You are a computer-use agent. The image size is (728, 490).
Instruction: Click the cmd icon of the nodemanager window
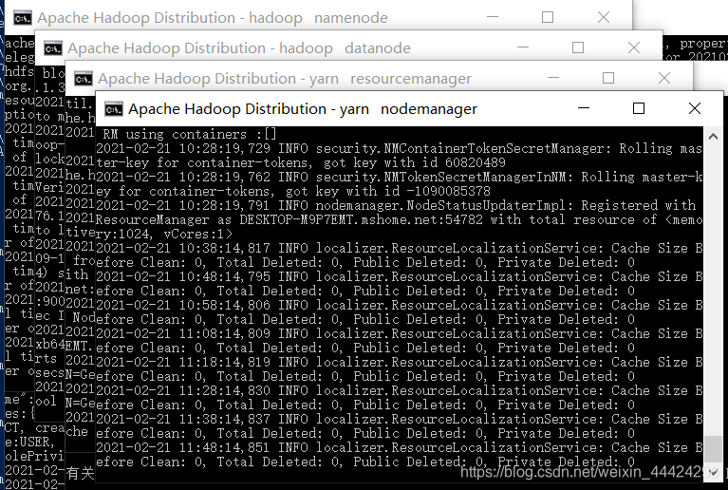(114, 109)
